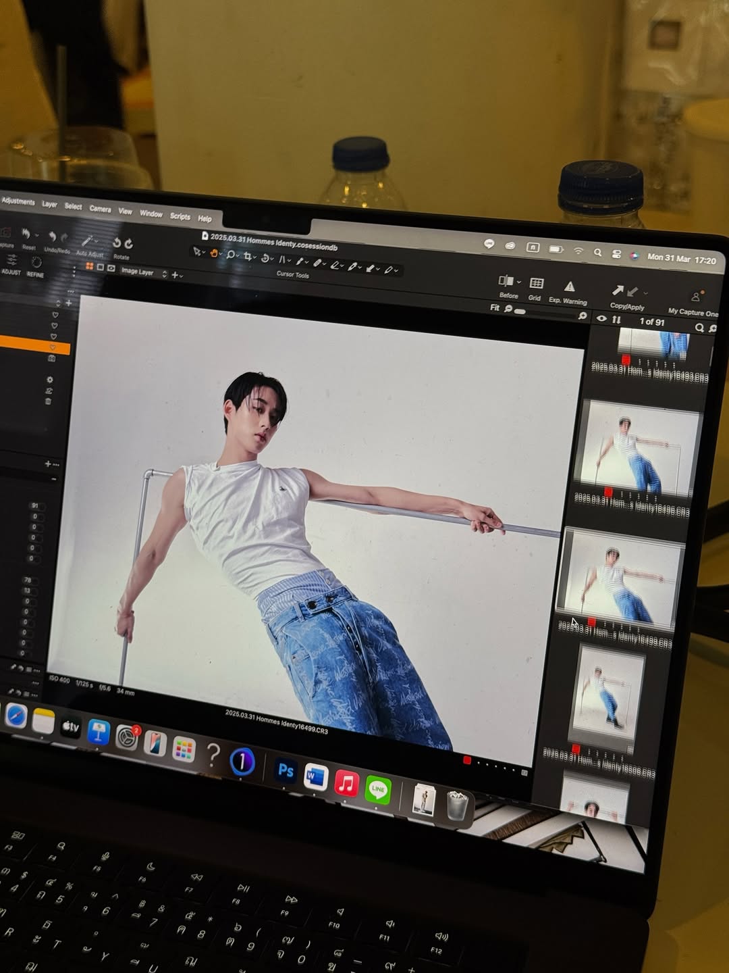The image size is (729, 973).
Task: Open the Image Layer dropdown
Action: coord(144,272)
